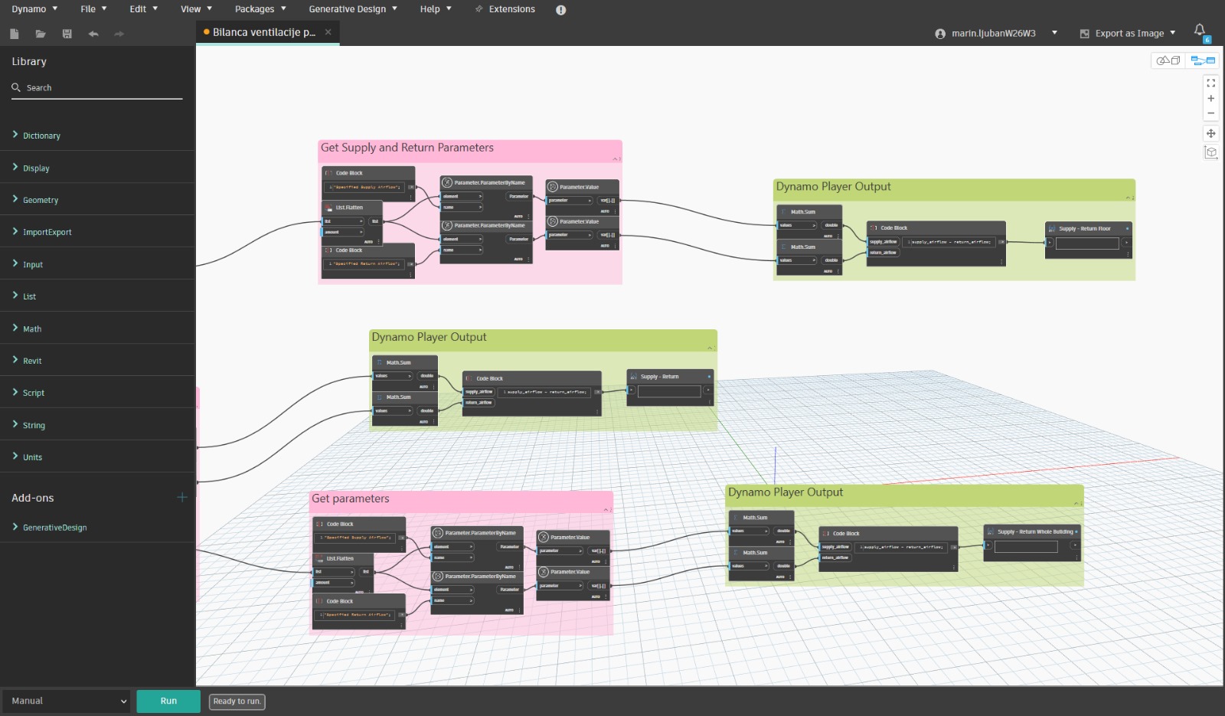Image resolution: width=1225 pixels, height=716 pixels.
Task: Click the Library search field
Action: pyautogui.click(x=100, y=88)
